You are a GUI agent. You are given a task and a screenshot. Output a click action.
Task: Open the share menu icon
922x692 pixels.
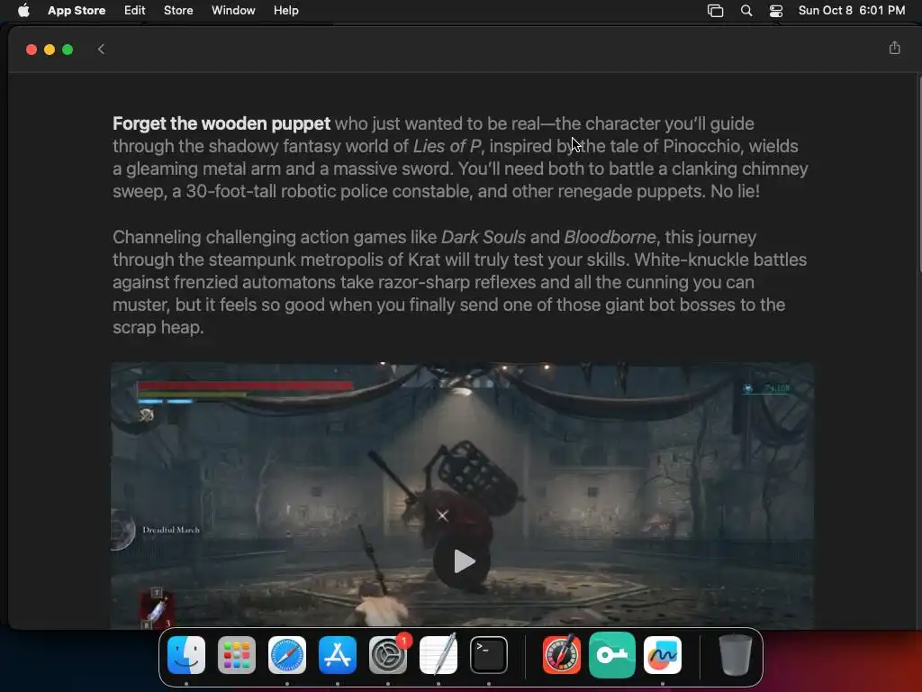coord(894,48)
